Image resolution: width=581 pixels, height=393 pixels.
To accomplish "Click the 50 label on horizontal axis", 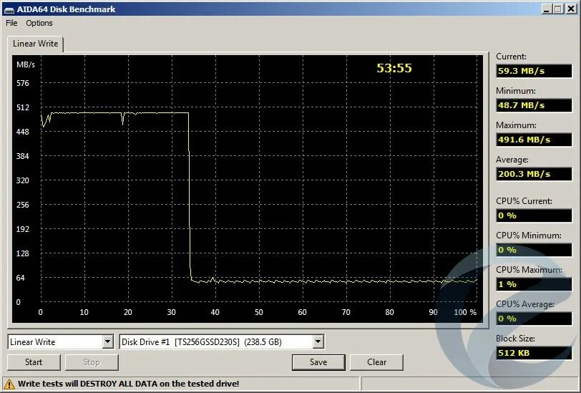I will tap(258, 312).
